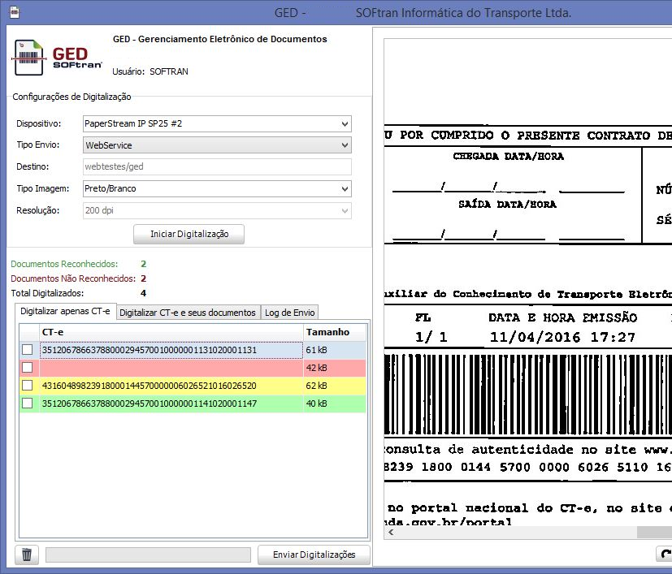Click the Enviar Digitalizações button
The width and height of the screenshot is (672, 574).
click(x=314, y=555)
